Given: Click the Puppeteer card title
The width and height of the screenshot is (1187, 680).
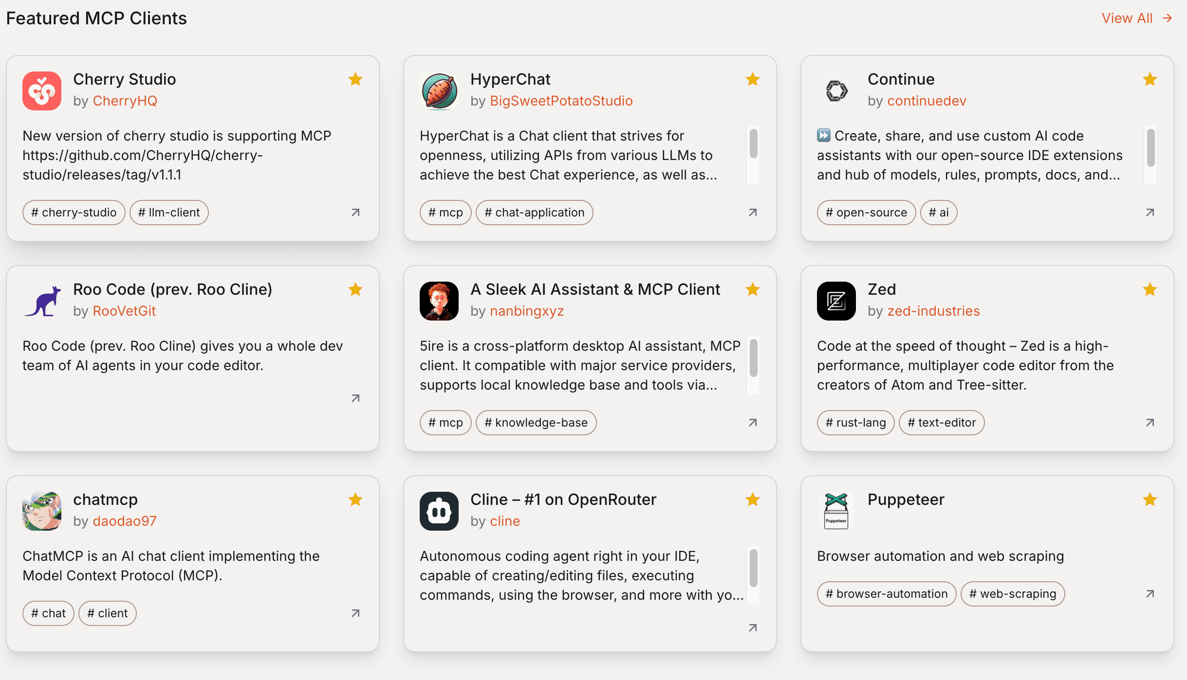Looking at the screenshot, I should click(x=906, y=500).
